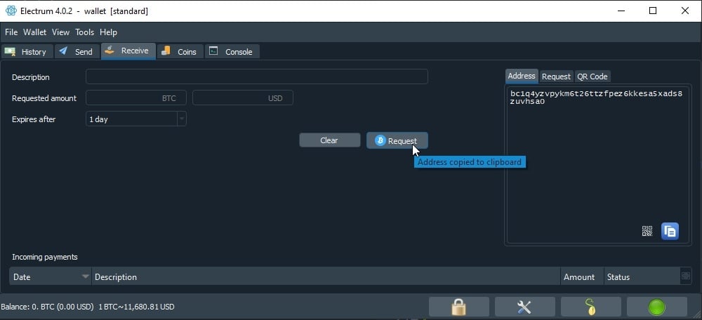702x320 pixels.
Task: Open the Console tab
Action: coord(232,51)
